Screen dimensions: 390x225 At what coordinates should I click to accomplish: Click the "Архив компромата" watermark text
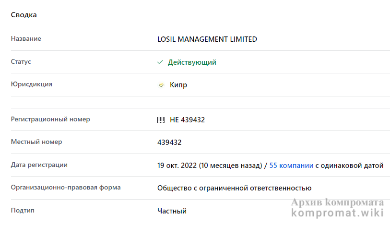[x=337, y=202]
